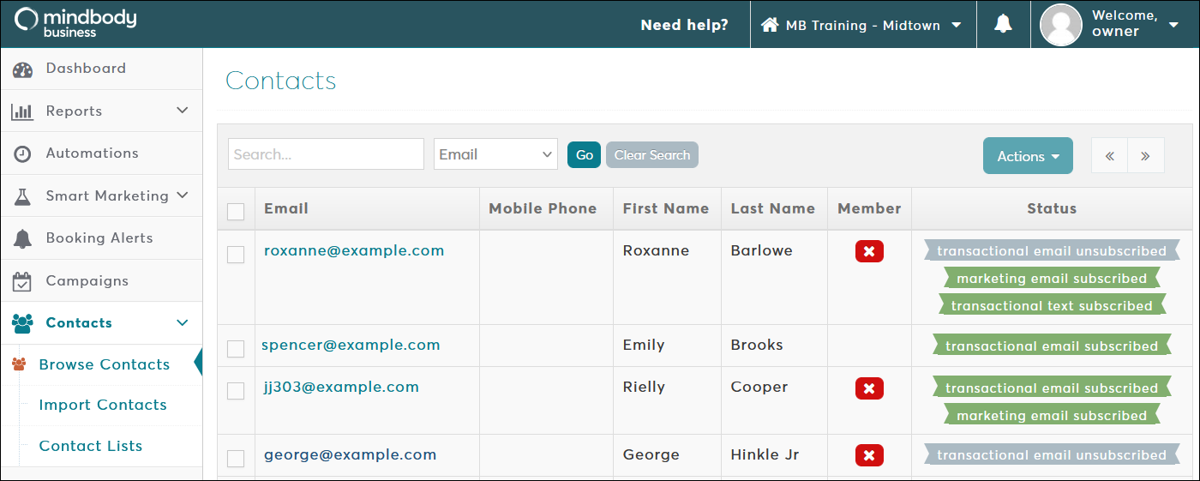
Task: Open the MB Training - Midtown location dropdown
Action: (x=862, y=25)
